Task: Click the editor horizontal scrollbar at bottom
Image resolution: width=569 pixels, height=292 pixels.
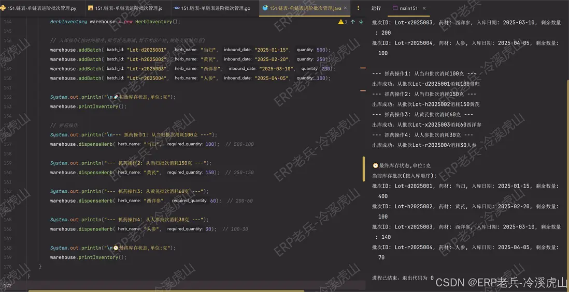Action: (x=166, y=290)
